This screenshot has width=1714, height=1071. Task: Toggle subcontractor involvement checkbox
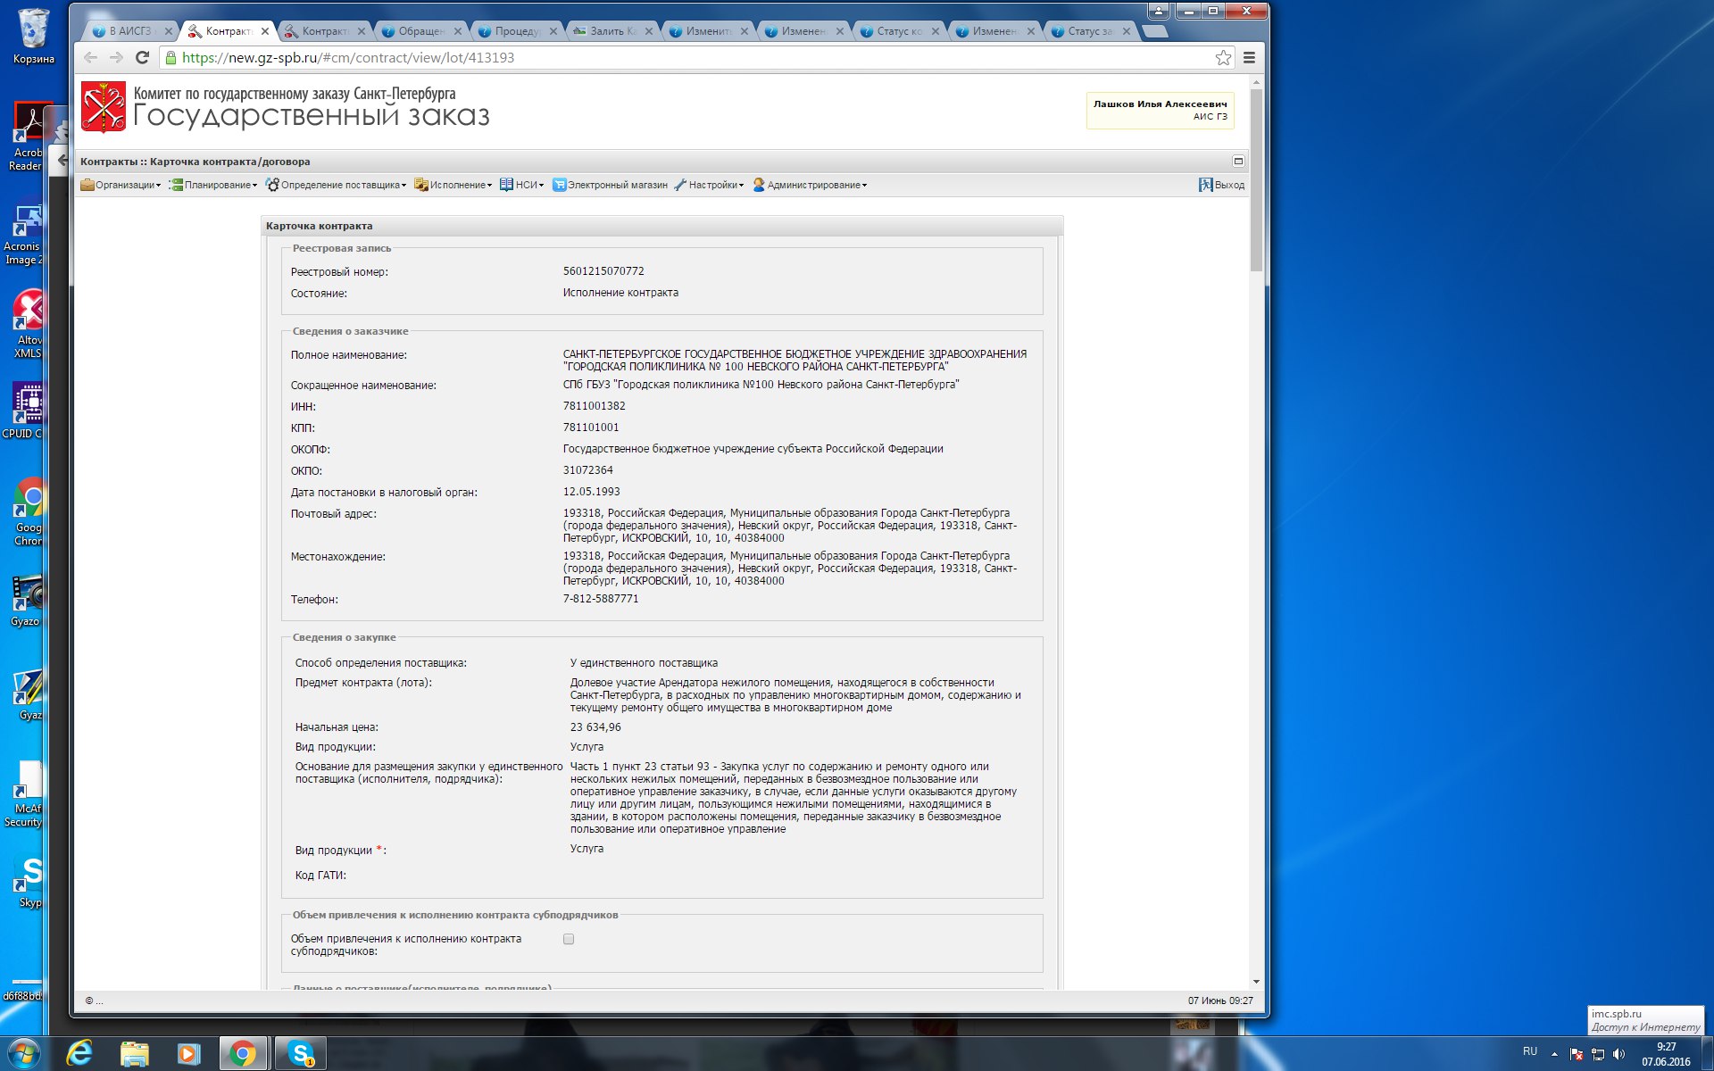tap(569, 939)
